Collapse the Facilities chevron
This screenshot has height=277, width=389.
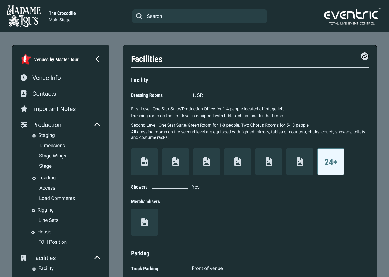coord(97,258)
